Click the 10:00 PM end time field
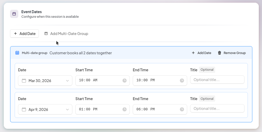This screenshot has width=262, height=132. [x=160, y=81]
